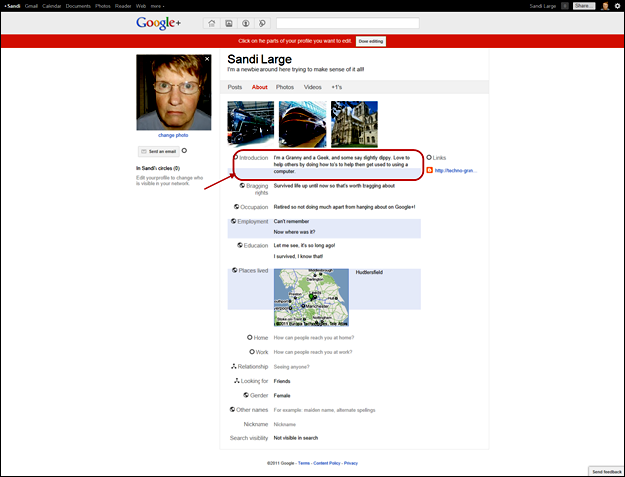Open the Share box in top bar
The width and height of the screenshot is (625, 477).
tap(584, 6)
